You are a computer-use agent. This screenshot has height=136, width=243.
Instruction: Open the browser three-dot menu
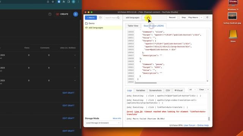click(x=78, y=2)
